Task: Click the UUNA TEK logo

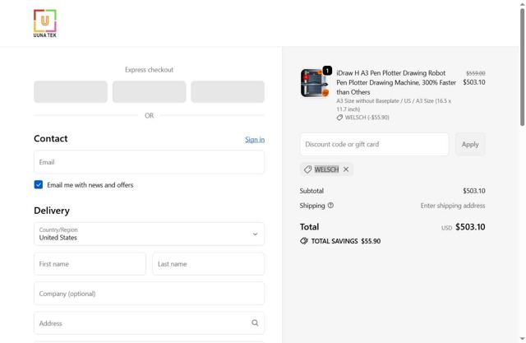Action: tap(45, 23)
